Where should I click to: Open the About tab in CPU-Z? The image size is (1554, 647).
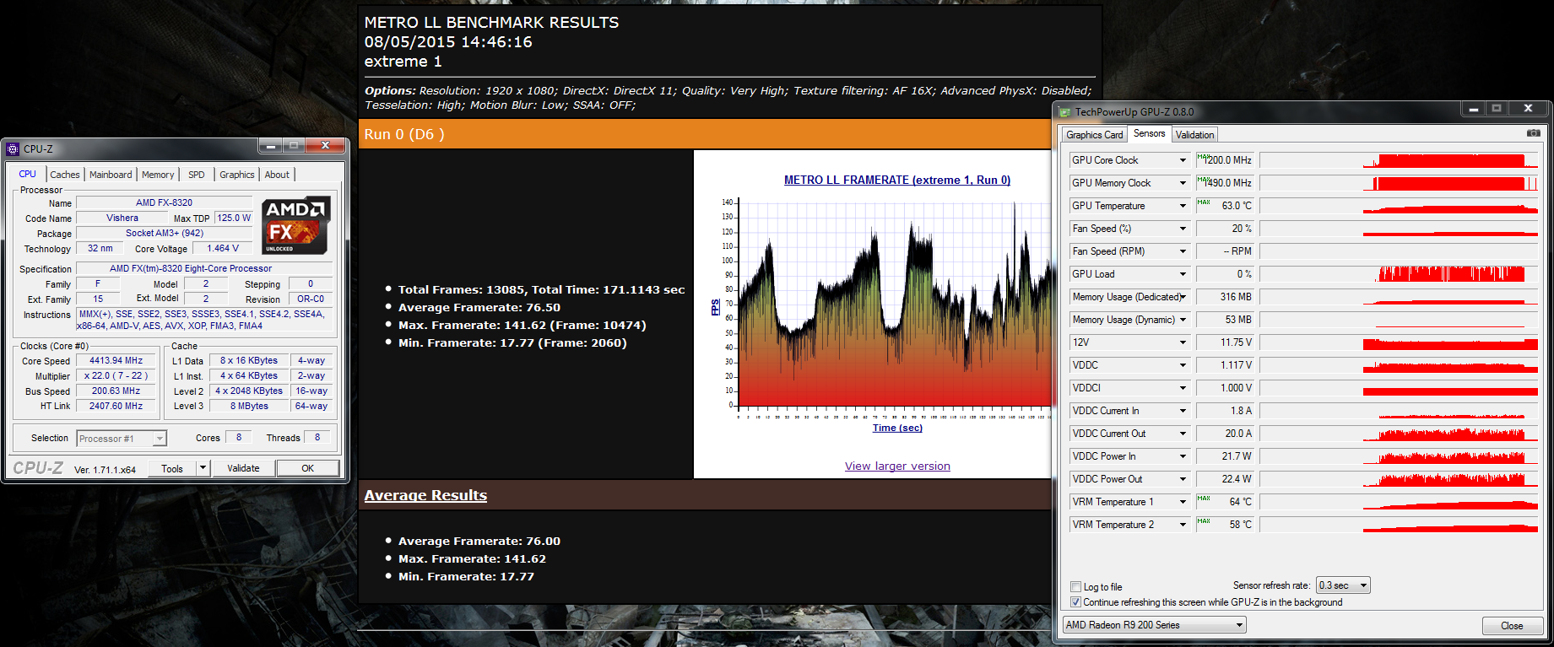click(277, 175)
